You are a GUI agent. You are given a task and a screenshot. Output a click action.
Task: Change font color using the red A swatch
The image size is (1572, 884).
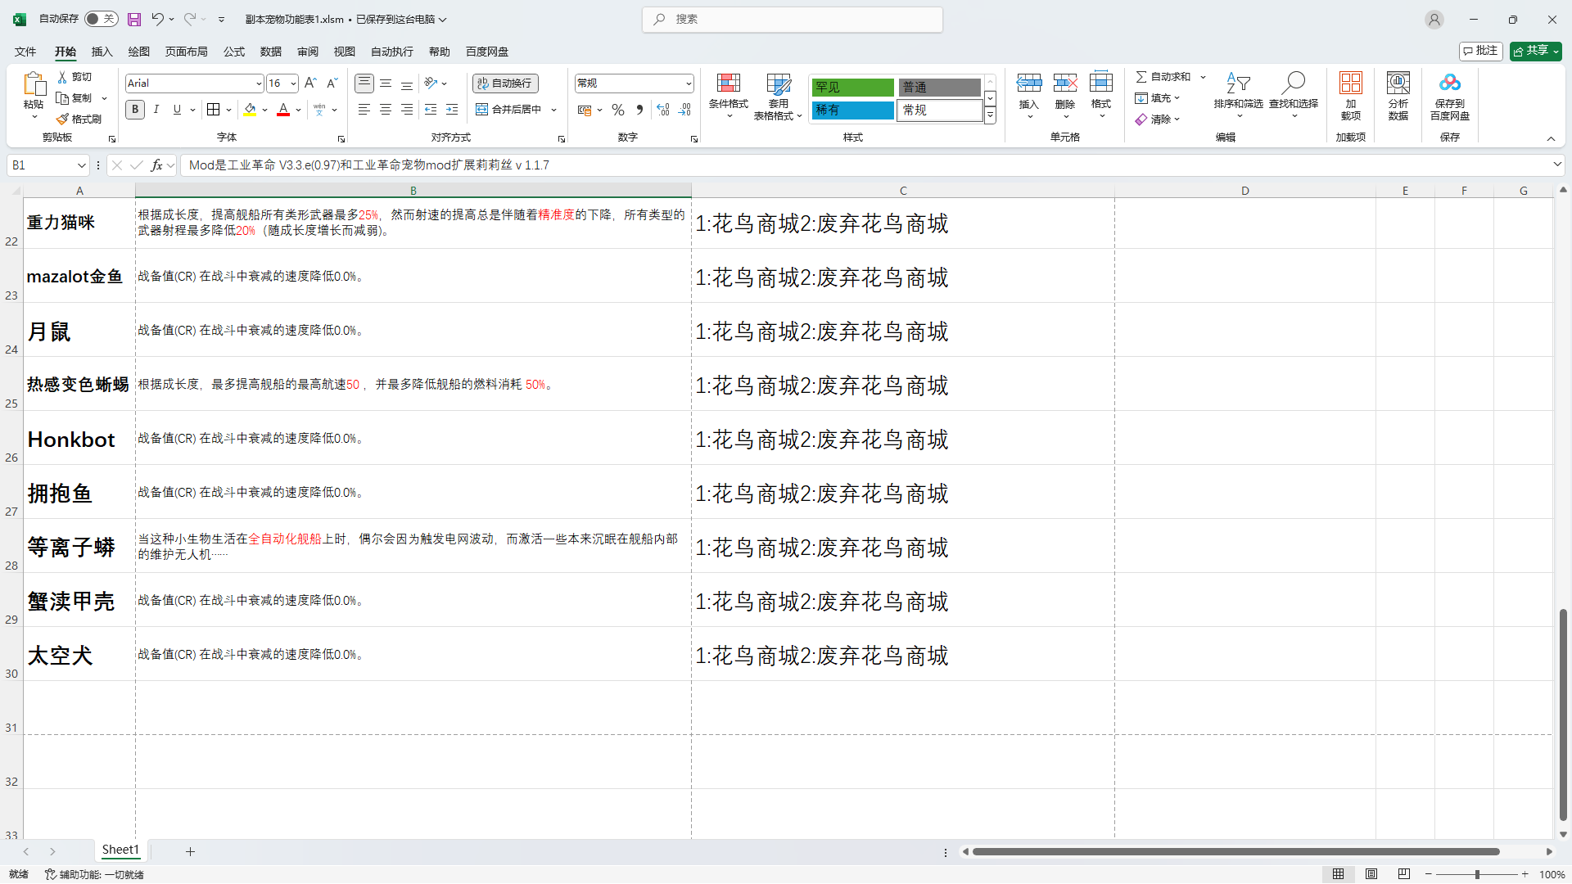pos(282,109)
